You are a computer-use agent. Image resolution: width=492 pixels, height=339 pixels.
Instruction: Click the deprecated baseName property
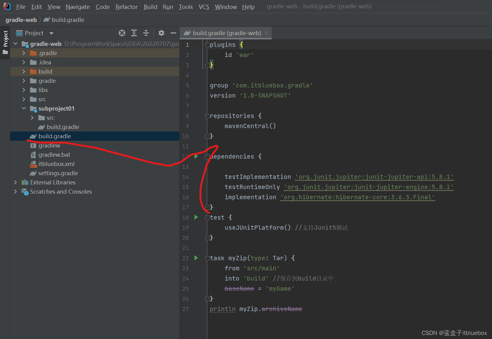point(239,289)
